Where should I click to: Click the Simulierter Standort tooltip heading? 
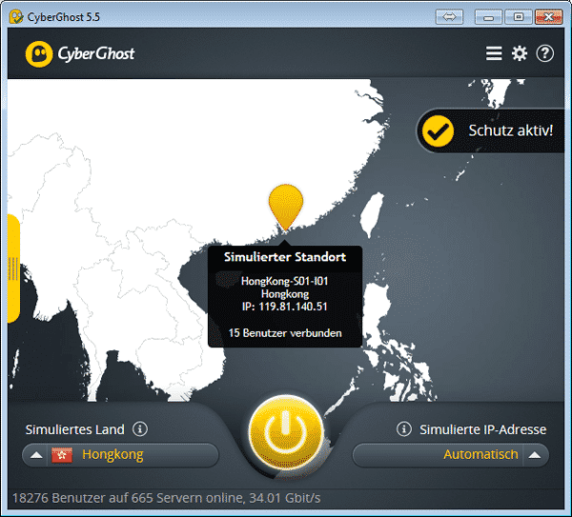(x=285, y=257)
